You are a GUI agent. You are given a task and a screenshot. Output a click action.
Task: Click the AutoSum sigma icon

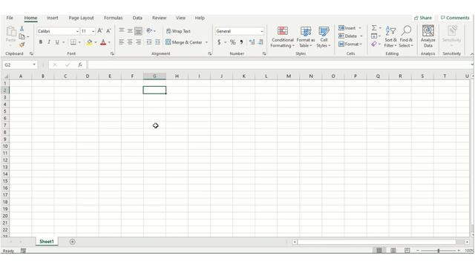tap(374, 28)
